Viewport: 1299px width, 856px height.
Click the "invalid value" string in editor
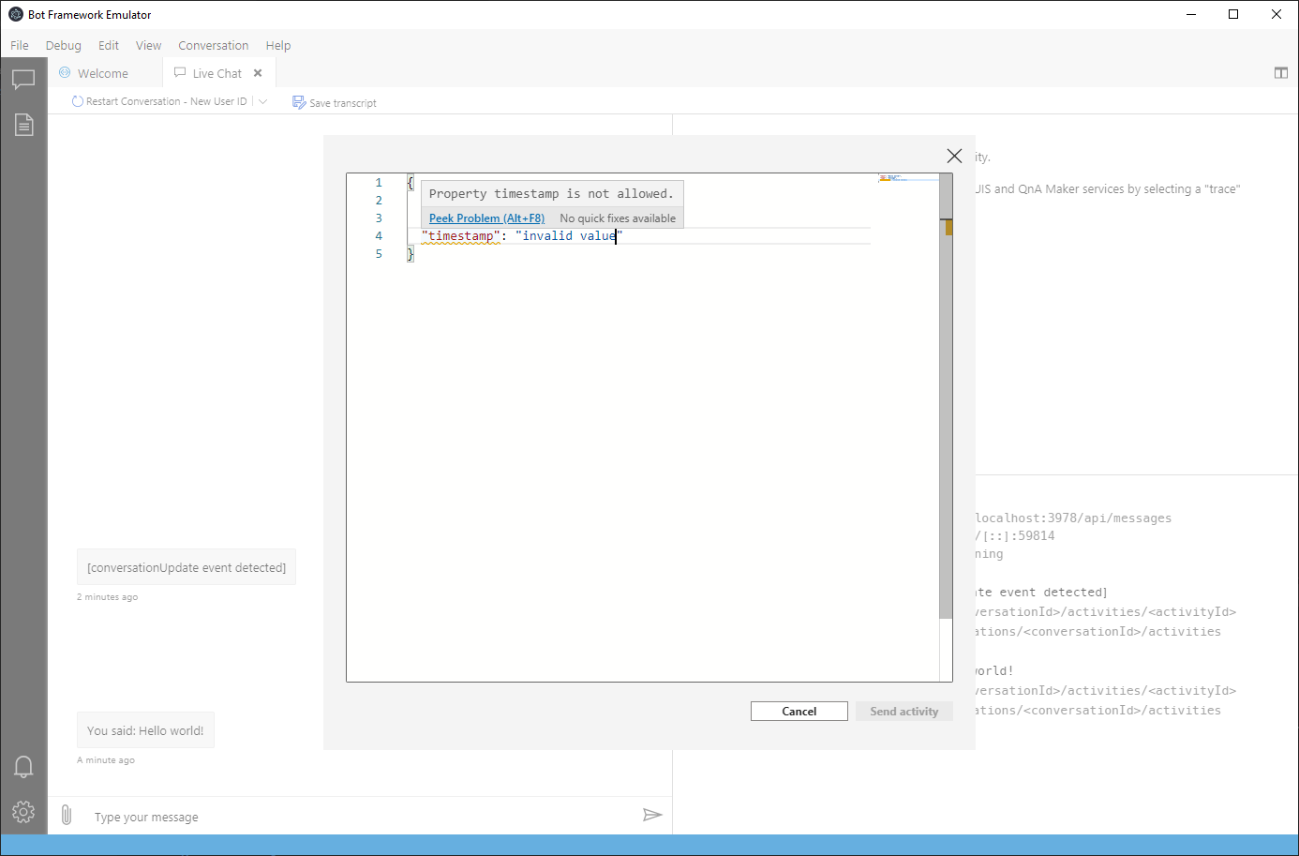(x=569, y=236)
